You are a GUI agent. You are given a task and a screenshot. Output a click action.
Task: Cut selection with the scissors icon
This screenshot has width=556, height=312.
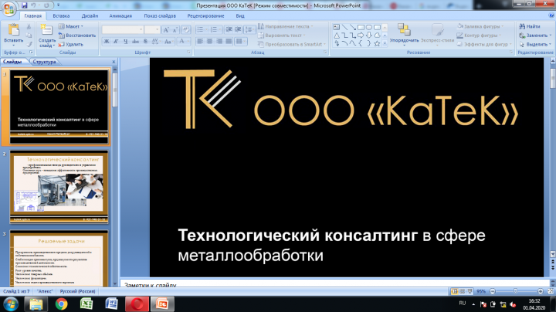pos(29,26)
